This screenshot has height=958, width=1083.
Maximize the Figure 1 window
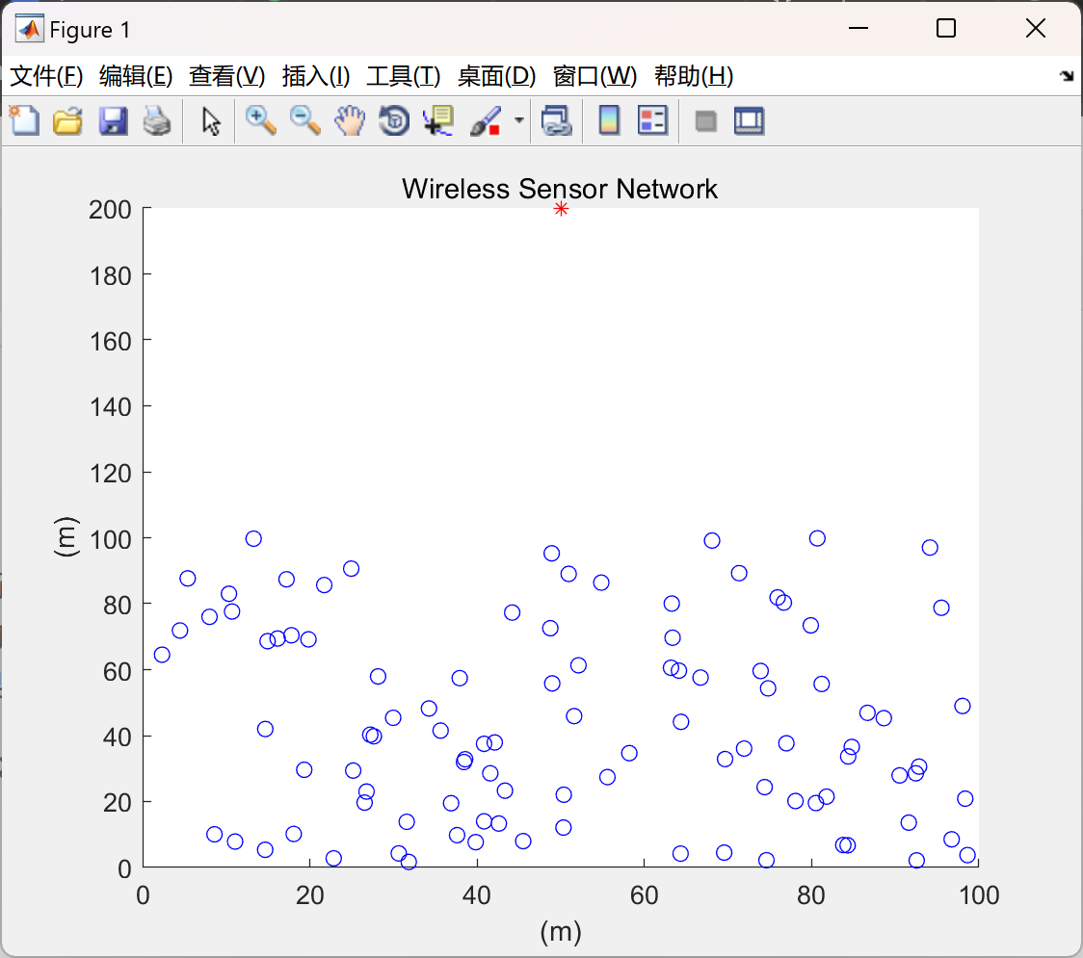pos(945,28)
